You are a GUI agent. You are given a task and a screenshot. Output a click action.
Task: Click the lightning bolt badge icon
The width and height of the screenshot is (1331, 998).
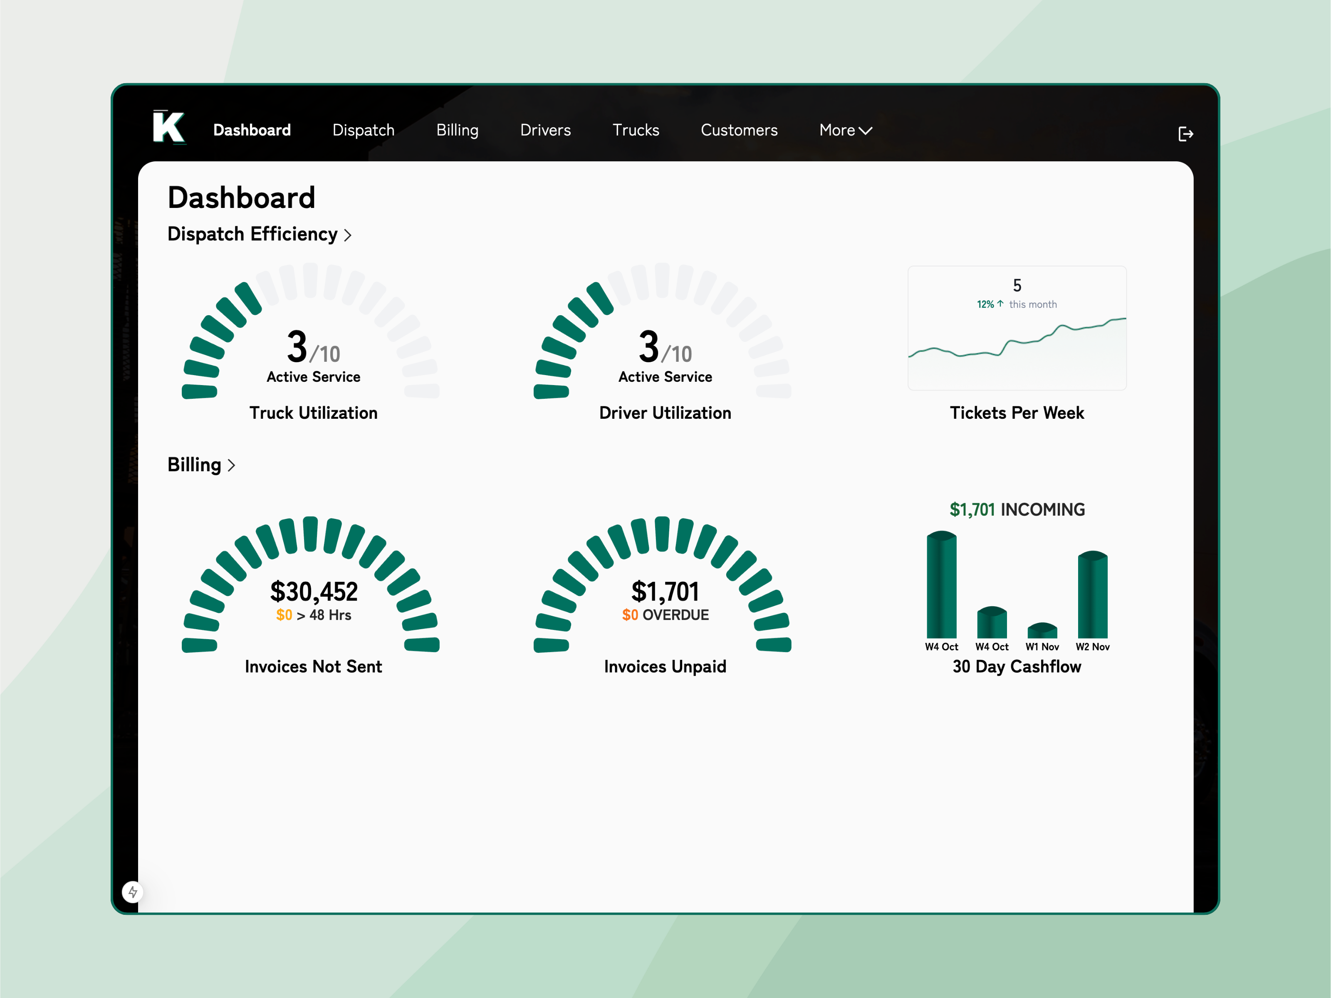[x=133, y=892]
